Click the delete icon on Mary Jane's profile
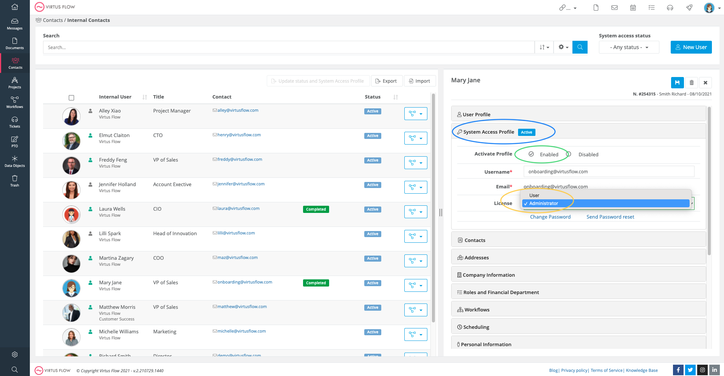This screenshot has width=724, height=376. coord(692,82)
